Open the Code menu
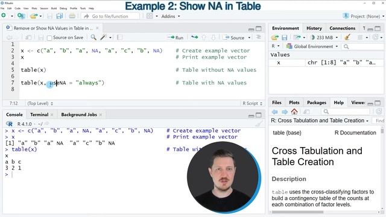Viewport: 386px width, 217px height. [17, 8]
